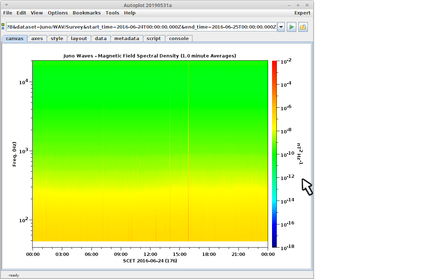The height and width of the screenshot is (279, 433).
Task: Click the 10^-2 colorbar tick label
Action: coord(286,61)
